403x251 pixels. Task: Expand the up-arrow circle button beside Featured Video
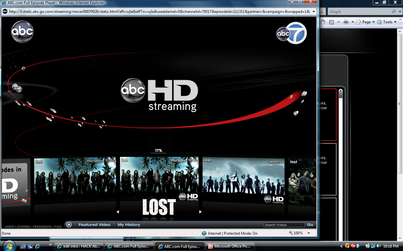69,225
